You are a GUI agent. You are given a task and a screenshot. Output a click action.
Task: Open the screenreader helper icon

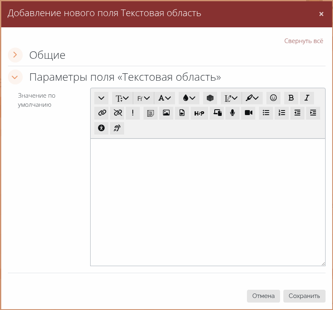pyautogui.click(x=117, y=128)
